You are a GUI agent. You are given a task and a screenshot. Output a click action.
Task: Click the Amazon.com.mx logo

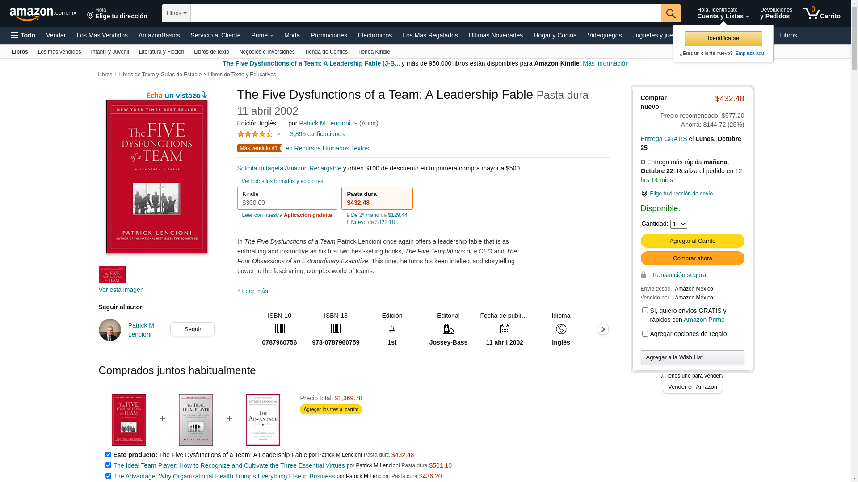pos(43,13)
